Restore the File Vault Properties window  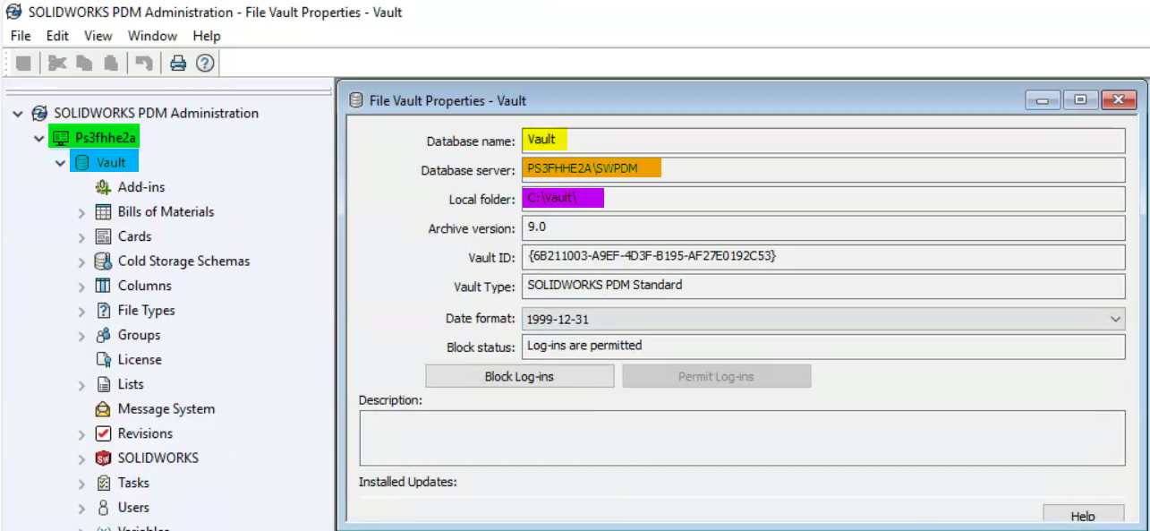point(1081,100)
